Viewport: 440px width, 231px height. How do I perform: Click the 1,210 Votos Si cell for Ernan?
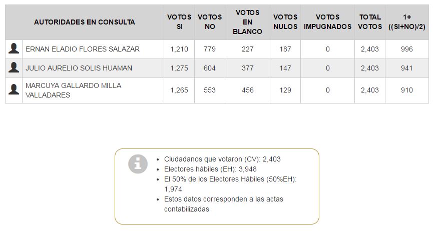pyautogui.click(x=179, y=49)
